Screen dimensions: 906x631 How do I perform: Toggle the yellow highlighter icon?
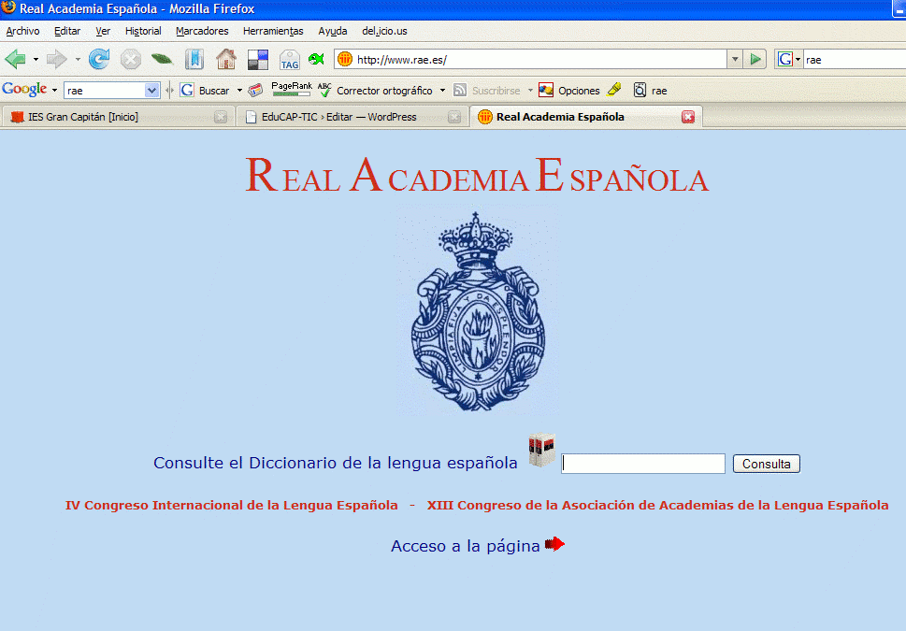pos(614,89)
